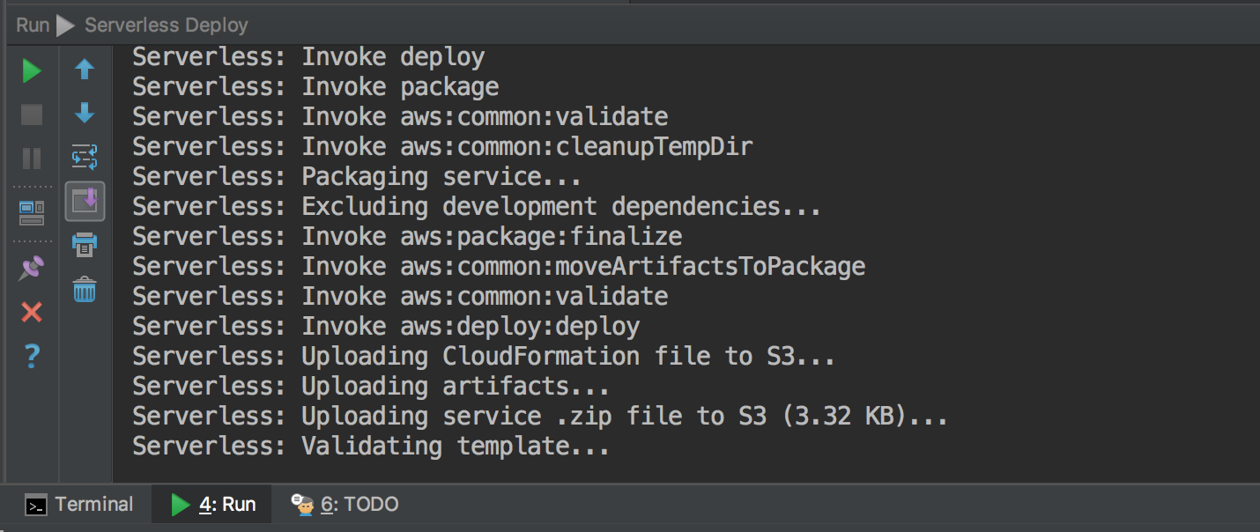Click the Run panel title label
Viewport: 1260px width, 532px height.
pos(33,26)
